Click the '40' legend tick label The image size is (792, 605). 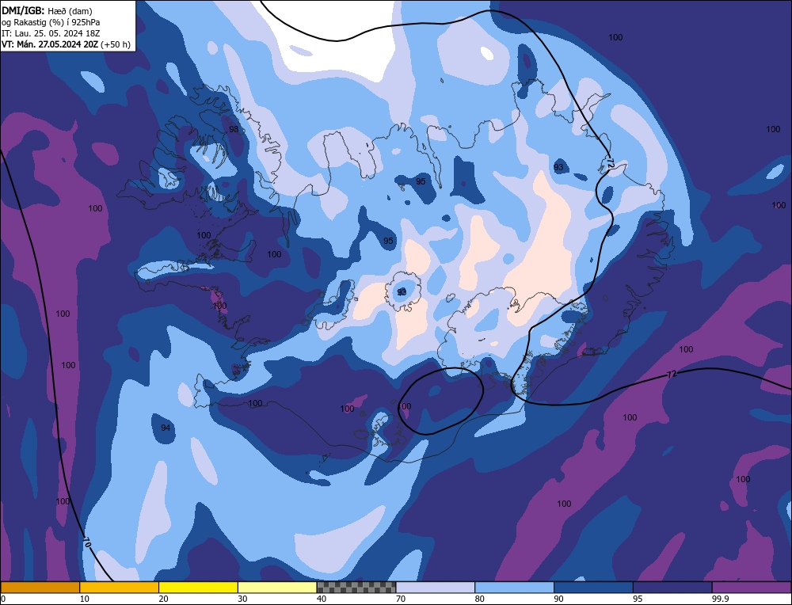click(x=322, y=599)
